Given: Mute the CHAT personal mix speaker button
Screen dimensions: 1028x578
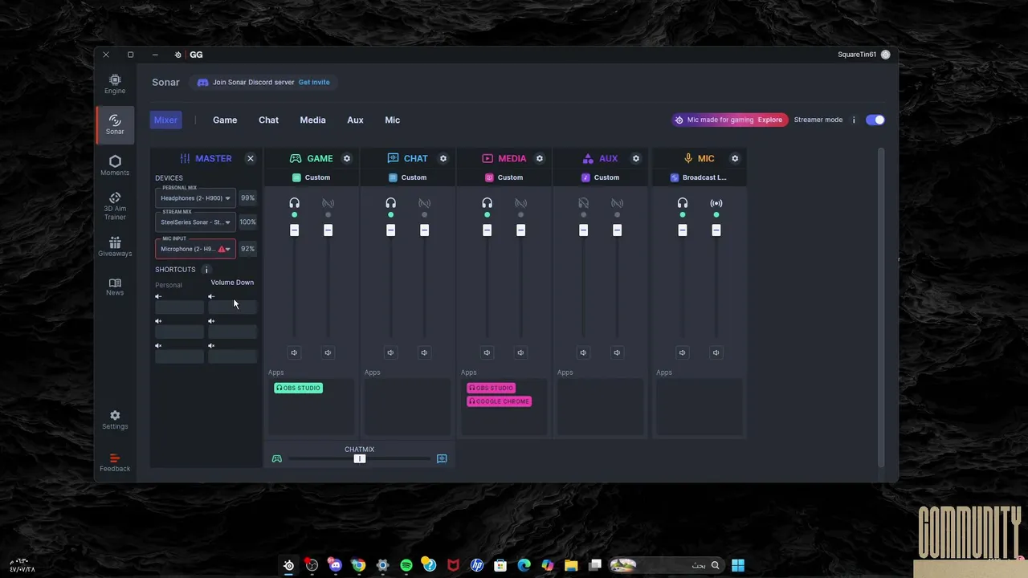Looking at the screenshot, I should (x=390, y=352).
